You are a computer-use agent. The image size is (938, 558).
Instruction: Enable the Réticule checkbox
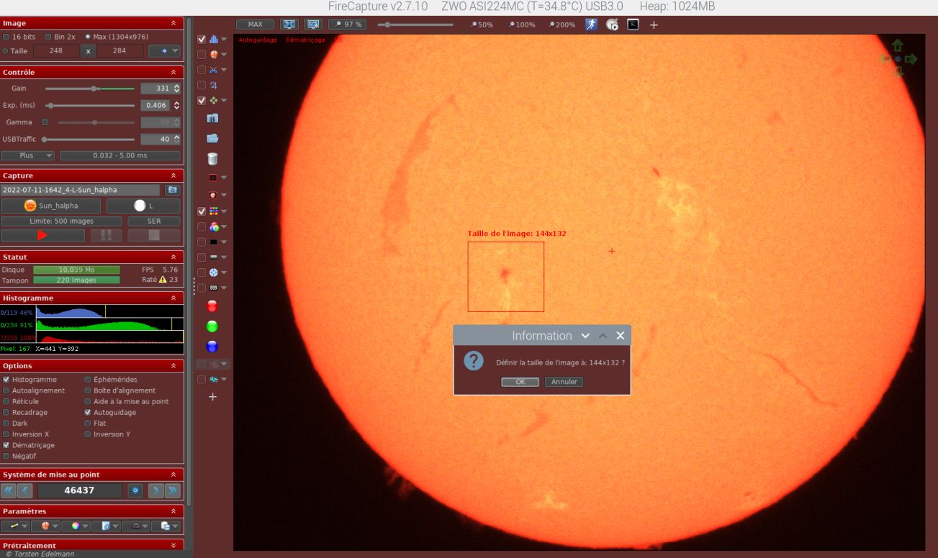(x=6, y=401)
